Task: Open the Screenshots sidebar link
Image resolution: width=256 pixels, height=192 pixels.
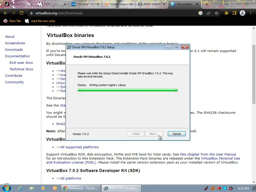Action: pyautogui.click(x=15, y=43)
